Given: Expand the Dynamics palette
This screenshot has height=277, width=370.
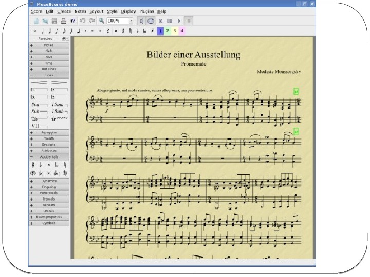Looking at the screenshot, I should 49,181.
